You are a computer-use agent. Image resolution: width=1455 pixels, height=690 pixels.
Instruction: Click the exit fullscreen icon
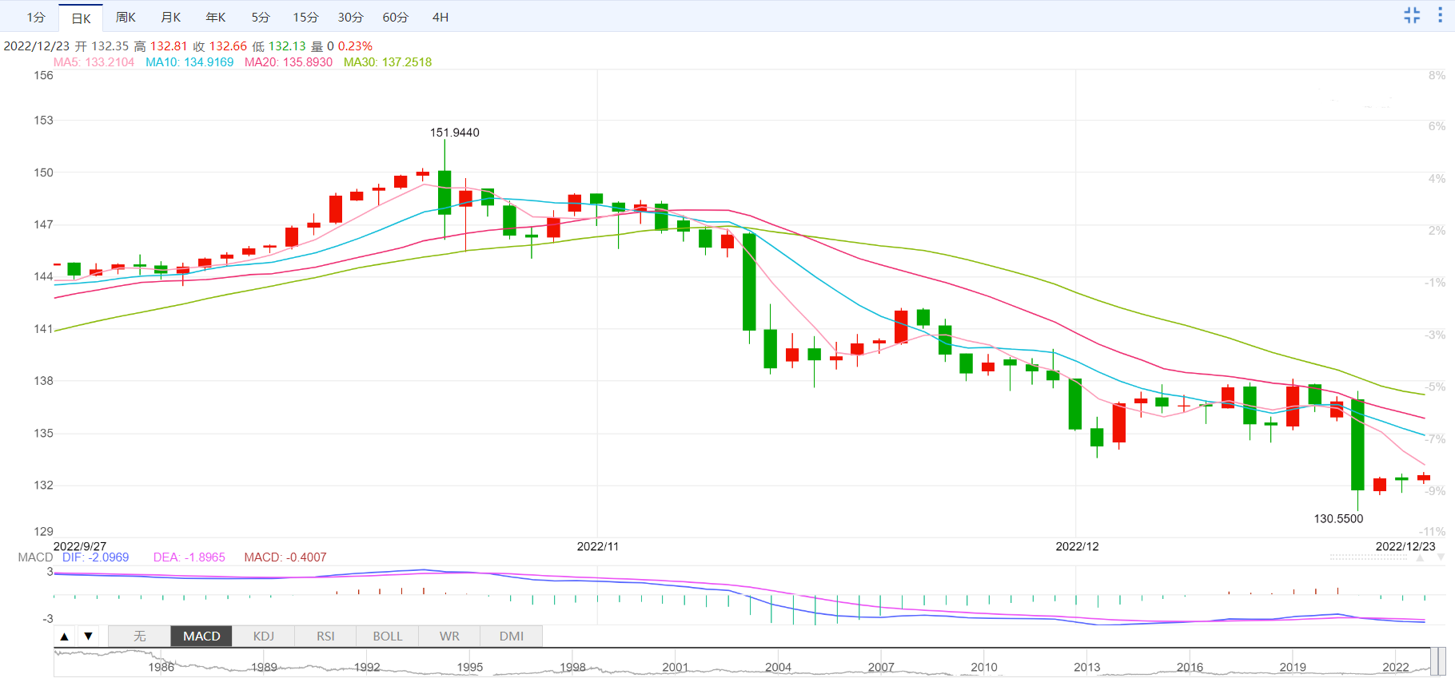coord(1412,15)
